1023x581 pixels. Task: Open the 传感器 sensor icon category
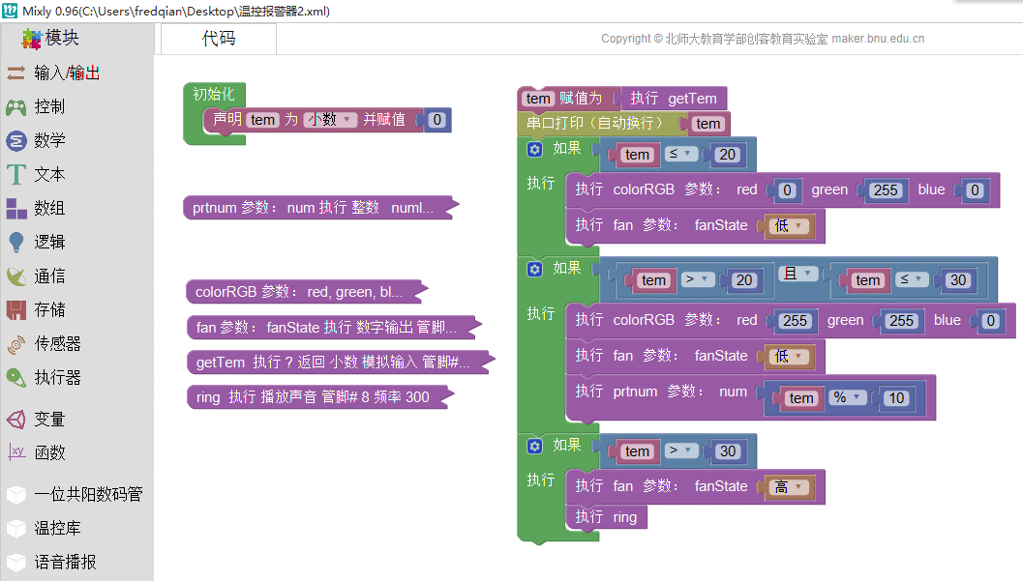(x=15, y=344)
